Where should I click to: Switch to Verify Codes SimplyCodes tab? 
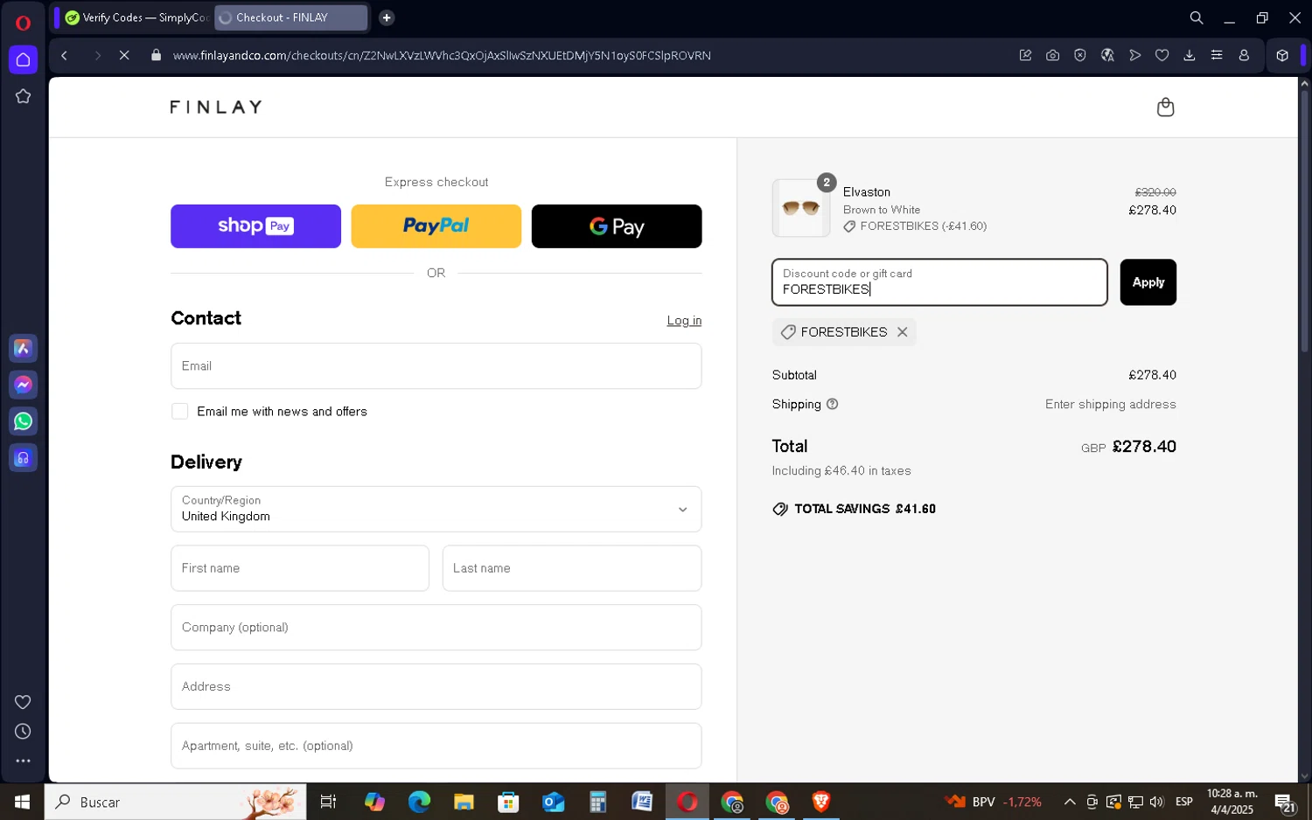[x=135, y=17]
